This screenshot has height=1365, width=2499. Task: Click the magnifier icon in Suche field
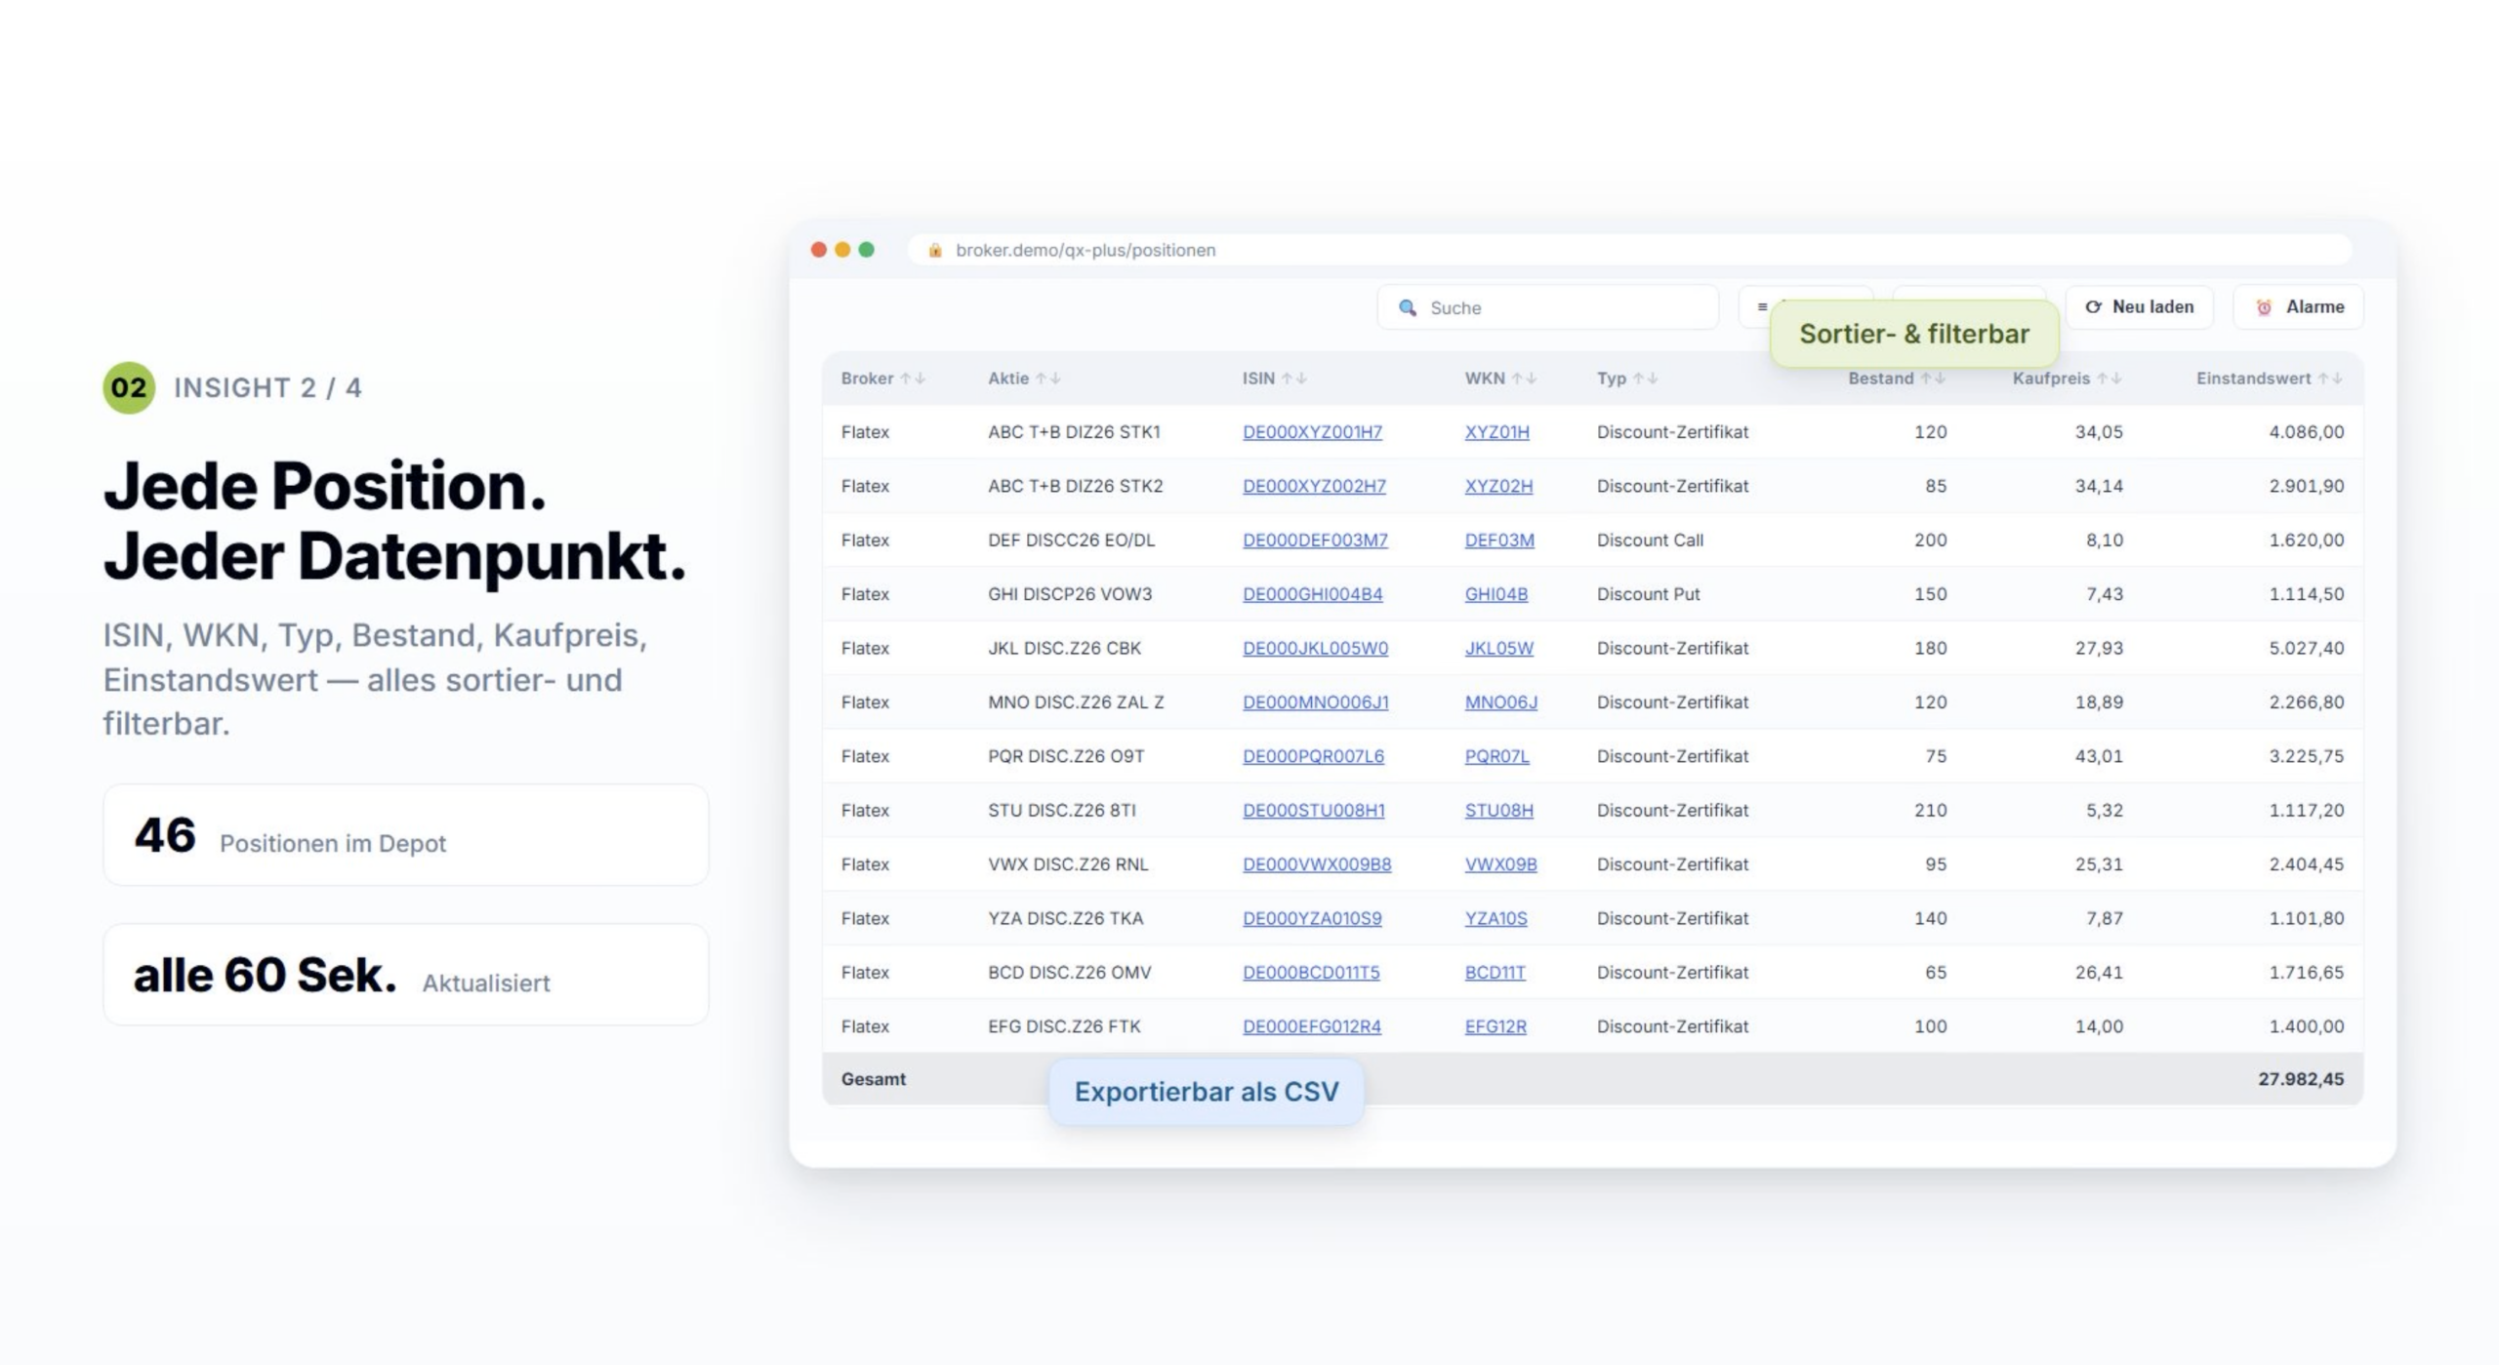tap(1407, 307)
